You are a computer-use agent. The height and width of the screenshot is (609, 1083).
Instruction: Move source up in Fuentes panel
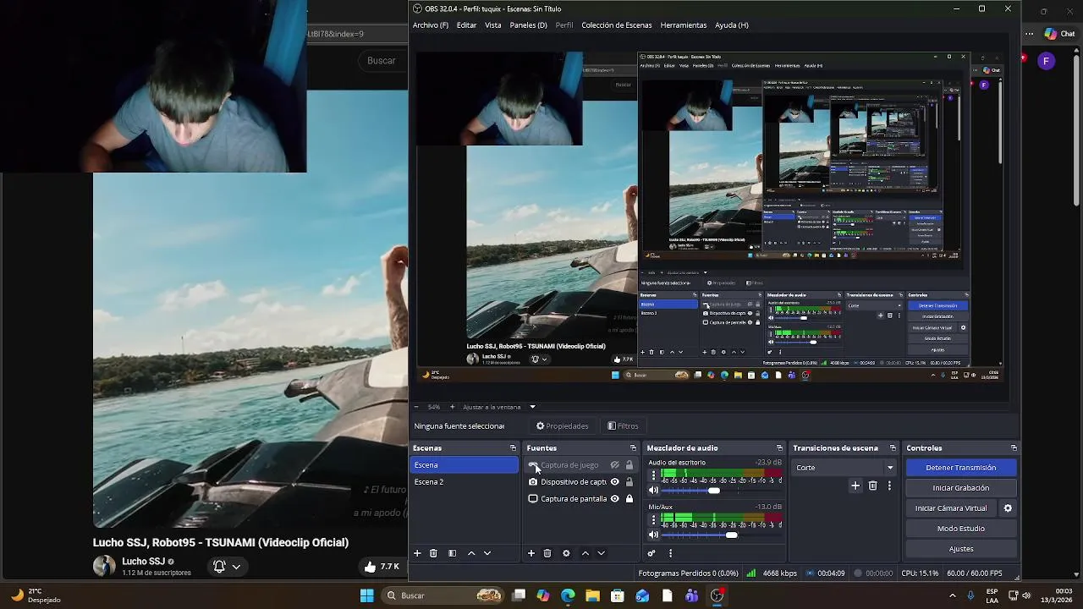click(x=585, y=553)
